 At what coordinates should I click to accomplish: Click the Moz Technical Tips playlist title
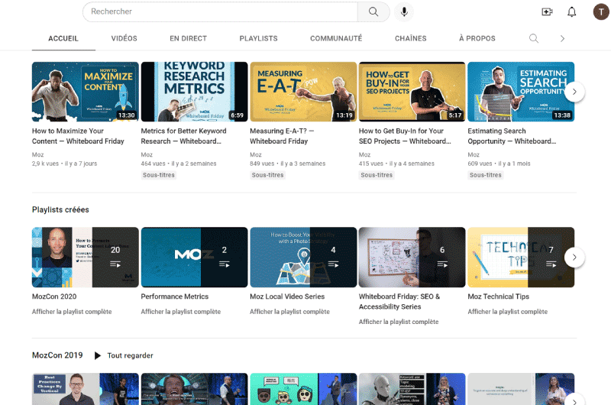click(x=499, y=296)
